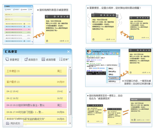The width and height of the screenshot is (155, 133).
Task: Choose 复制(C) from the chat context menu
Action: [x=111, y=69]
